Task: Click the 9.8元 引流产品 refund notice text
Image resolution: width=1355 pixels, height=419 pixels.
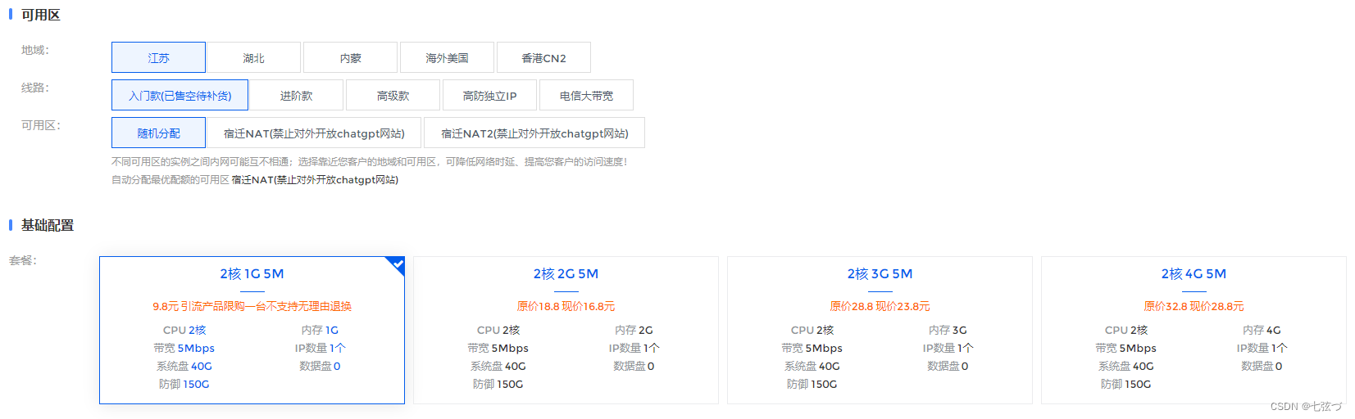Action: [252, 306]
